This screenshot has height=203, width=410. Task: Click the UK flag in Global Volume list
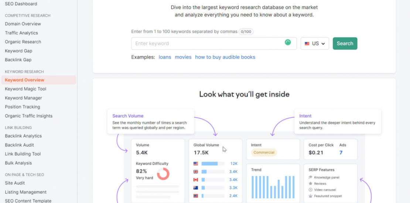(x=196, y=172)
